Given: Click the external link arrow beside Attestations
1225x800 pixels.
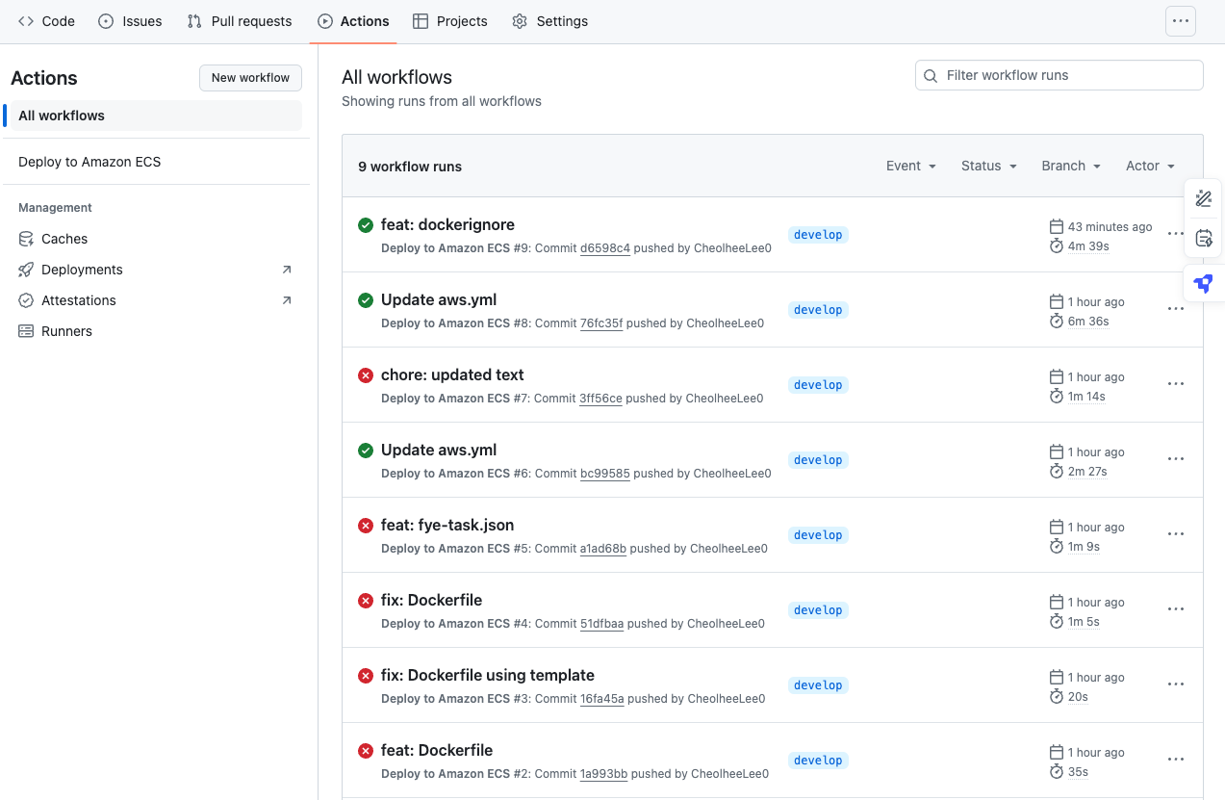Looking at the screenshot, I should click(287, 300).
